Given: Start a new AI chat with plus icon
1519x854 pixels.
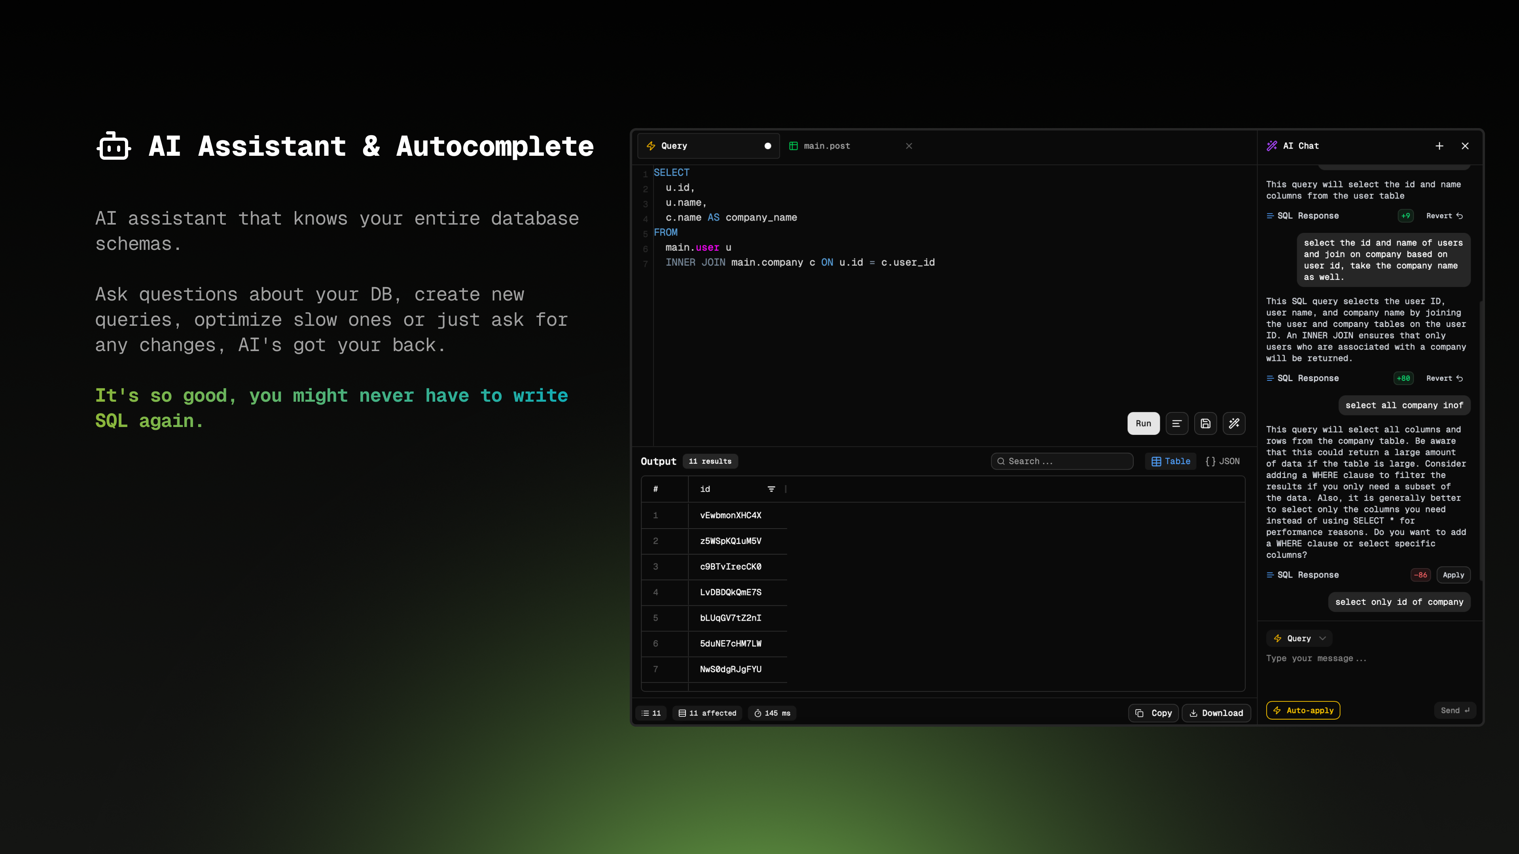Looking at the screenshot, I should (1439, 145).
